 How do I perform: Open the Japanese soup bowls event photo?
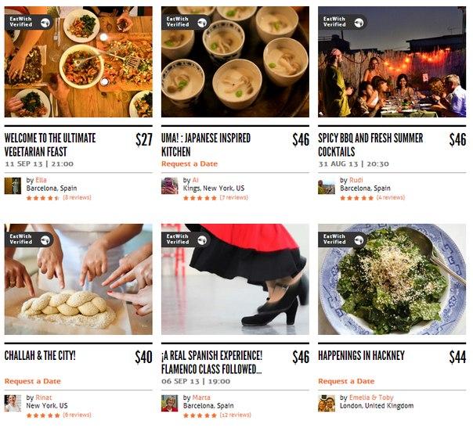tap(235, 62)
